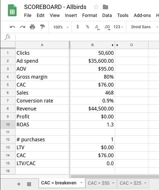Open the all sheets list
This screenshot has width=159, height=190.
coord(29,184)
